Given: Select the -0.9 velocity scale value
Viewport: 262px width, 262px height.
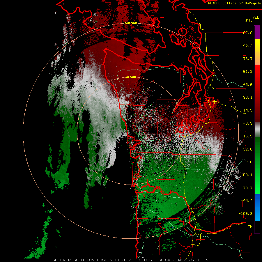Looking at the screenshot, I should tap(248, 123).
